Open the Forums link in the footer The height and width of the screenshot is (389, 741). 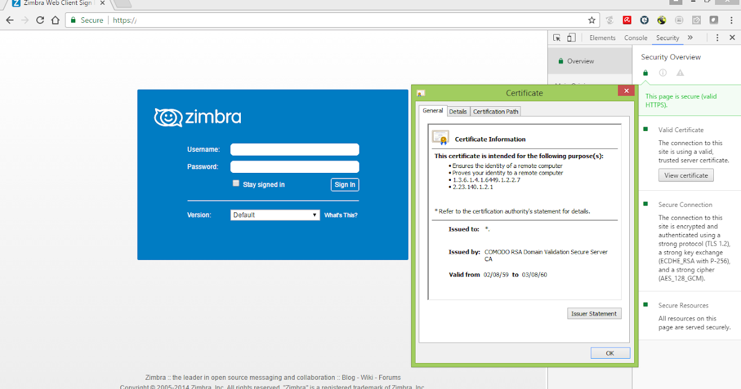click(x=390, y=377)
